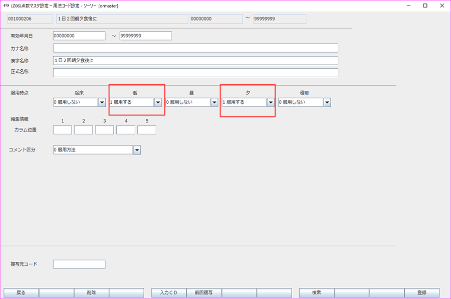The width and height of the screenshot is (451, 299).
Task: Open the 起床 dosage timing dropdown
Action: pyautogui.click(x=102, y=102)
